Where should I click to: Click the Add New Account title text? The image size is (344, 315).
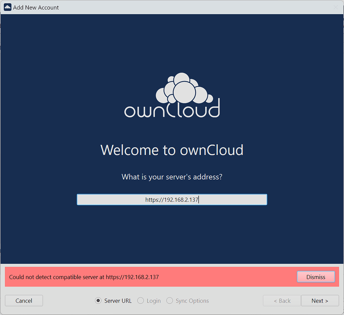tap(36, 7)
